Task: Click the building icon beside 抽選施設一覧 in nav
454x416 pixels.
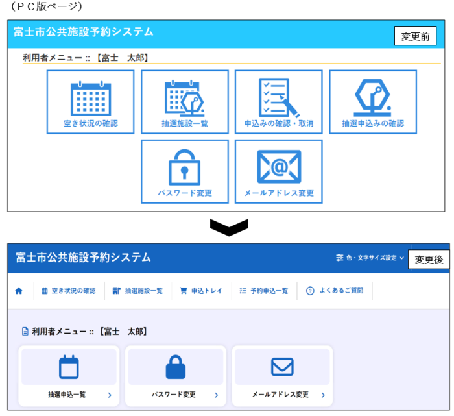Action: pos(116,291)
